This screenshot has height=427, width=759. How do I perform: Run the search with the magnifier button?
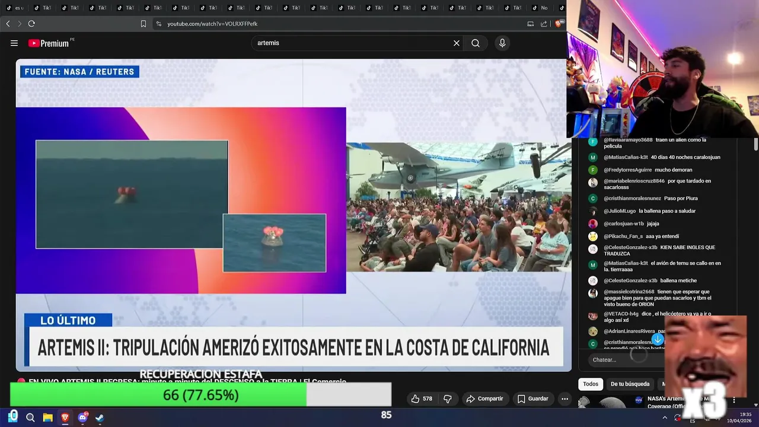(x=476, y=43)
